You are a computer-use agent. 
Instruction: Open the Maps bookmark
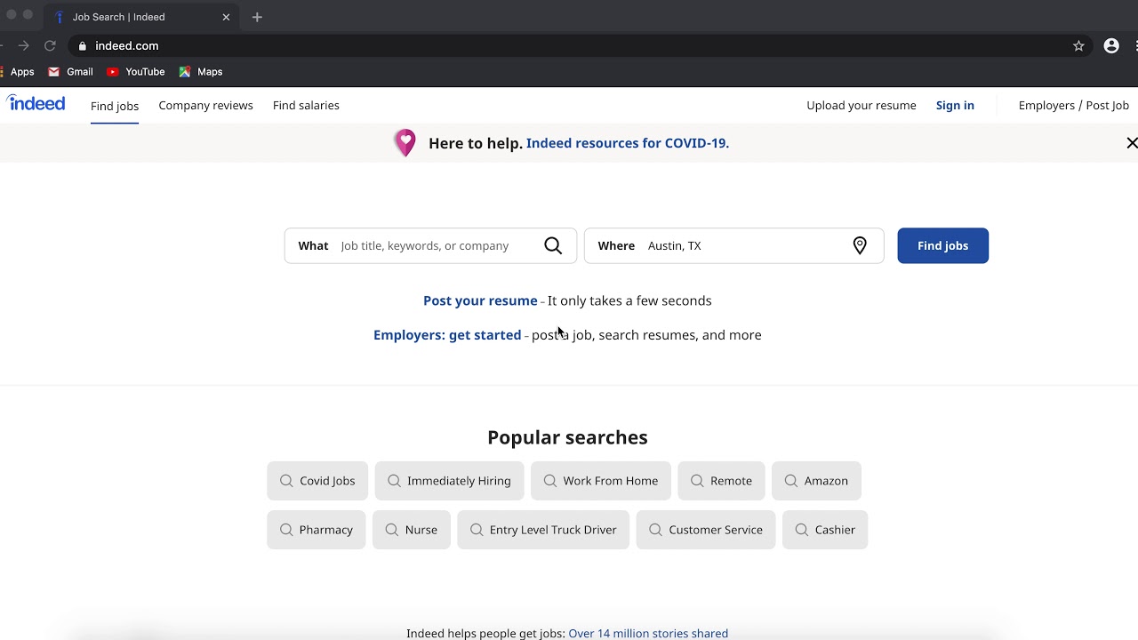click(x=201, y=72)
